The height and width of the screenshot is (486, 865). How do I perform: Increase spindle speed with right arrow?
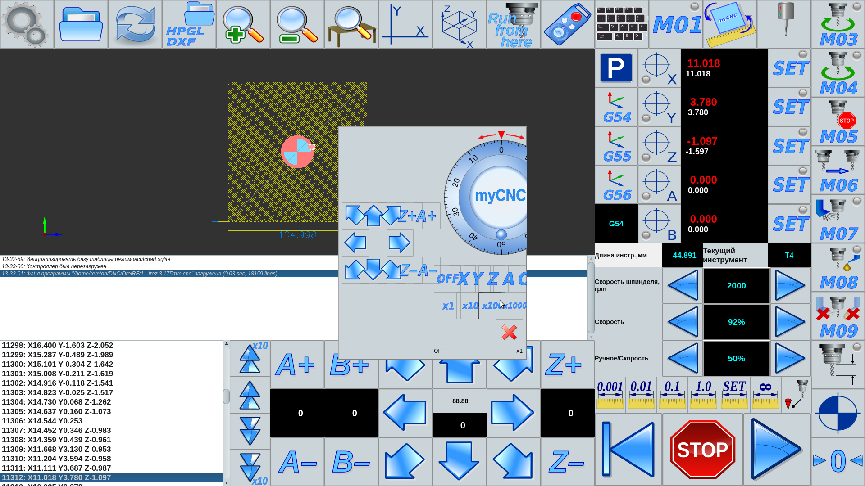coord(790,286)
